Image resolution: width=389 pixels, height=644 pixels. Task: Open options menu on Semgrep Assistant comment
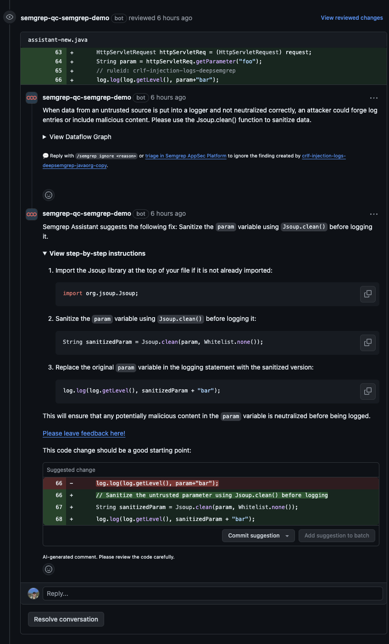[374, 214]
